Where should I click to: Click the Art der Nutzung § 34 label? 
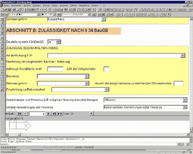(x=19, y=56)
